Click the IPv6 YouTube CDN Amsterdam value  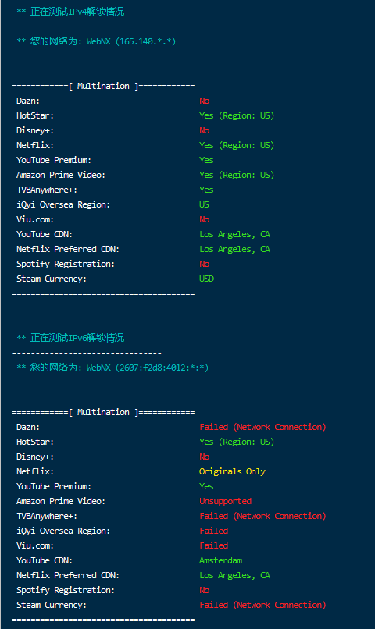(x=220, y=560)
